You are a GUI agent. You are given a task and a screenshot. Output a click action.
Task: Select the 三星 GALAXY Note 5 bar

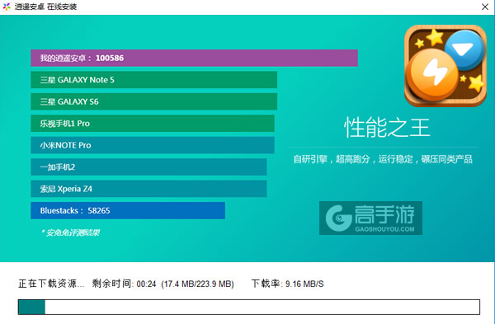coord(153,80)
